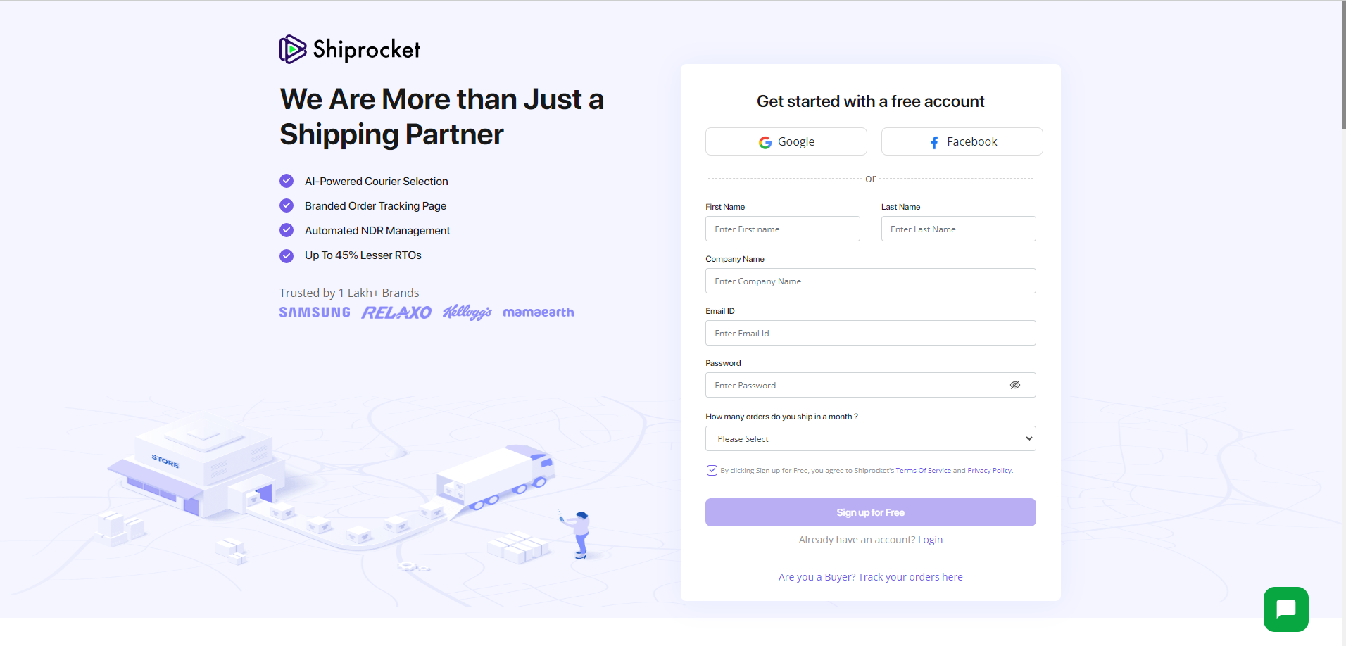Open the Login link

(x=930, y=539)
